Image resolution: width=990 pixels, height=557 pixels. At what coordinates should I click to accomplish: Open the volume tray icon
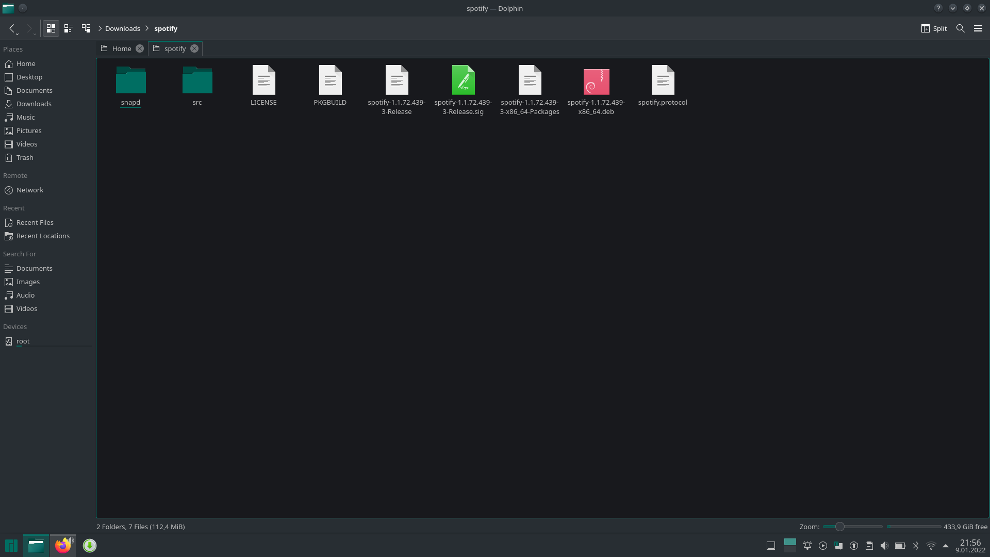884,546
